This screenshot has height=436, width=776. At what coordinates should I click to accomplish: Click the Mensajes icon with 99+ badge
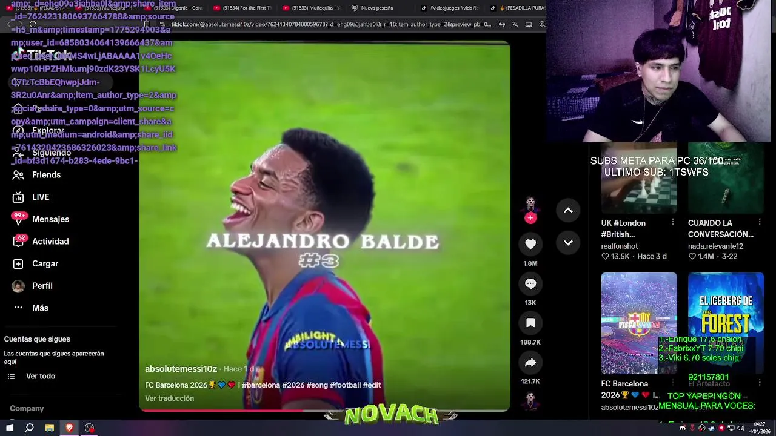[x=19, y=219]
